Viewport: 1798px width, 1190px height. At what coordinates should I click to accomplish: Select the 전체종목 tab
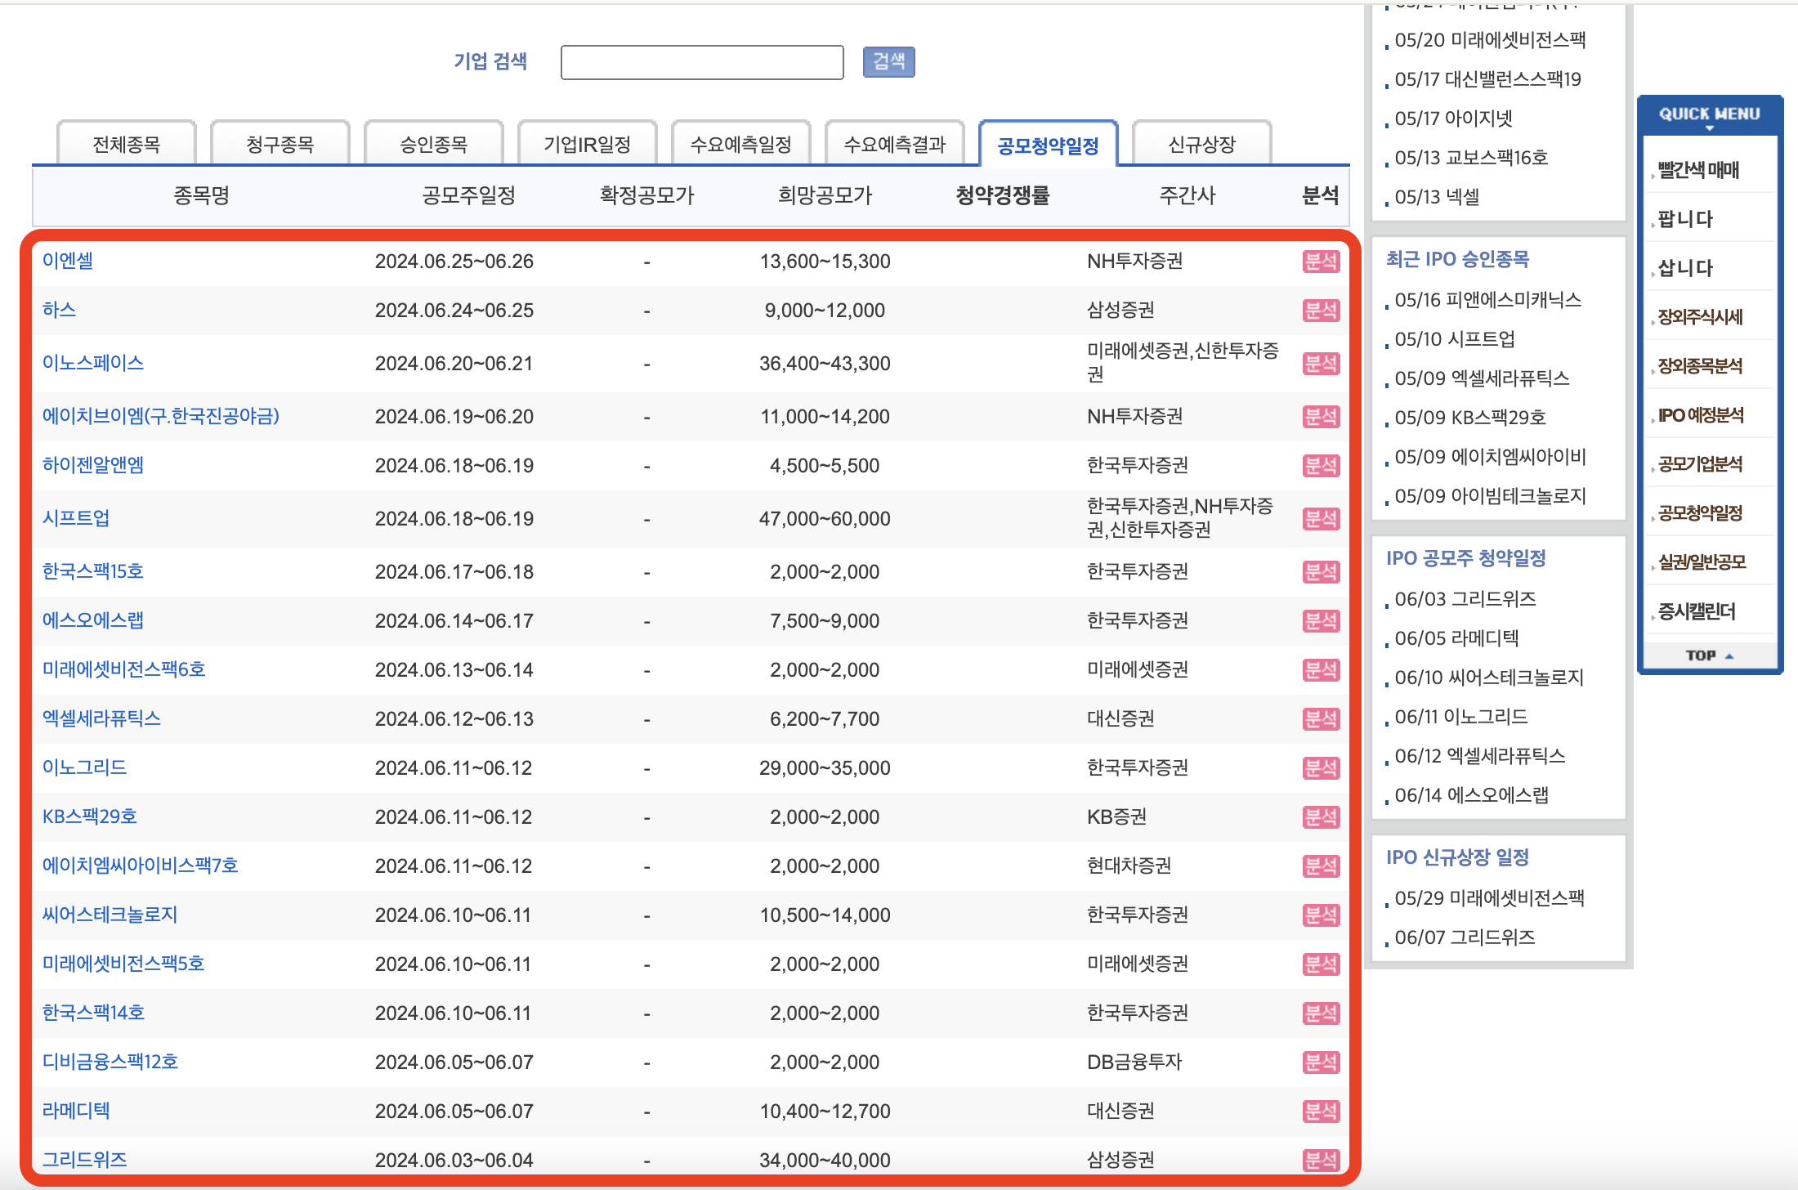pyautogui.click(x=126, y=145)
